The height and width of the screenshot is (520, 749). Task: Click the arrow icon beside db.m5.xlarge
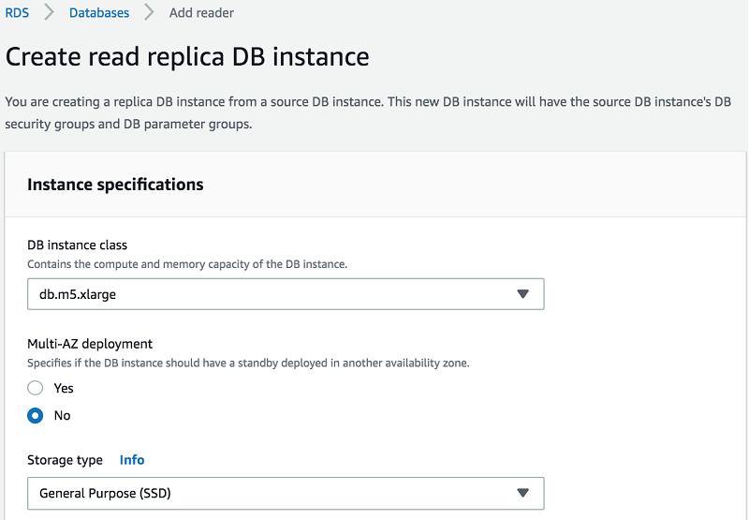pos(523,294)
